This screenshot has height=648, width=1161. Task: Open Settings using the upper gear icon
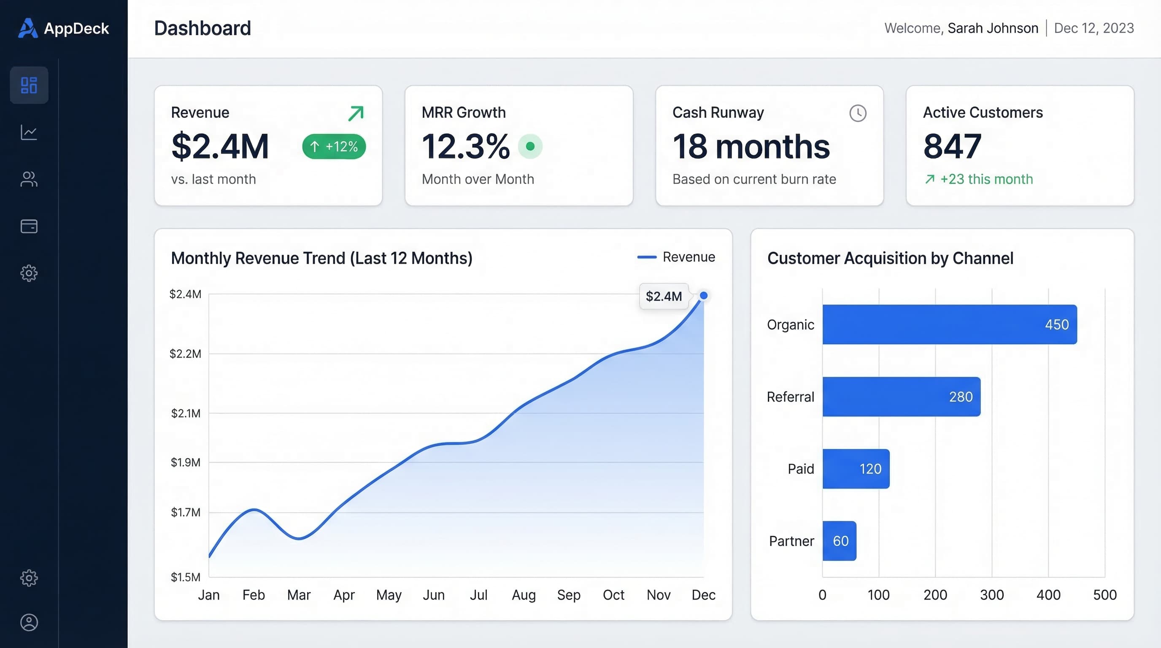pyautogui.click(x=28, y=273)
